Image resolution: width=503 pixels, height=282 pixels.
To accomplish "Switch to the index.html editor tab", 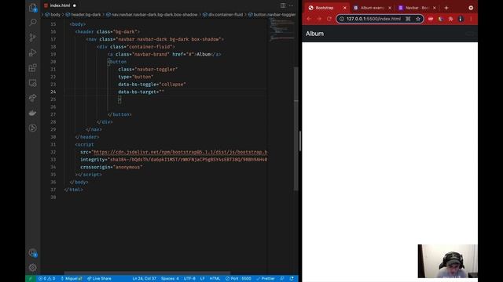I will point(60,5).
